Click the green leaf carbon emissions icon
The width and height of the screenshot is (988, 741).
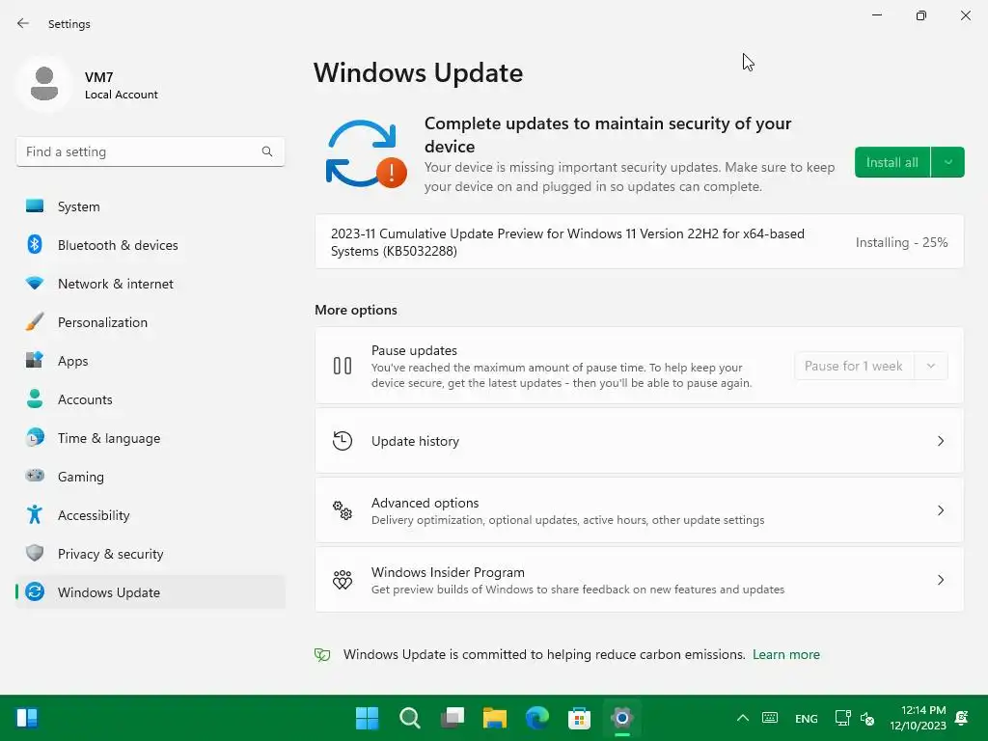point(322,655)
